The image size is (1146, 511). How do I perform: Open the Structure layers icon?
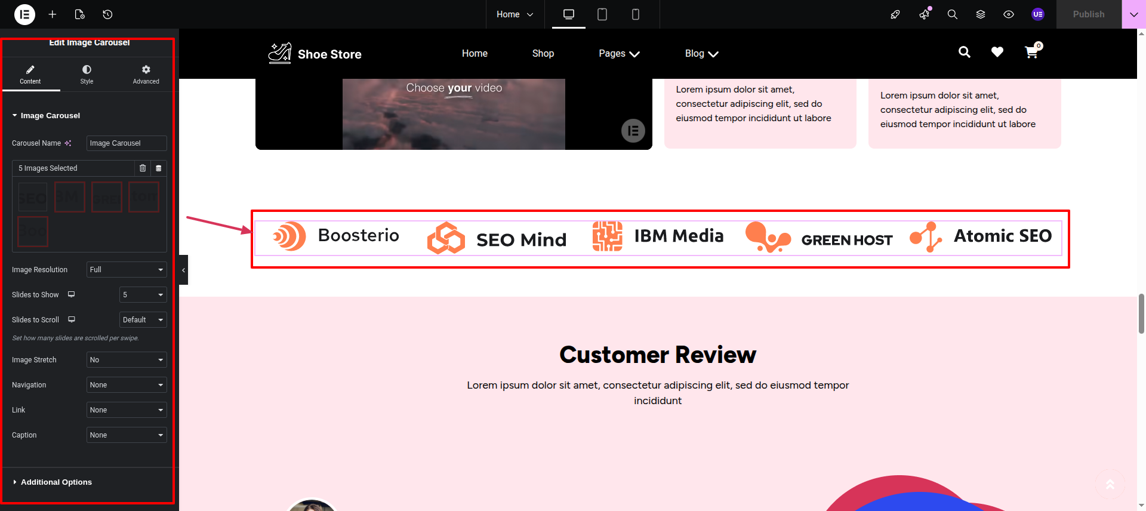pos(981,14)
